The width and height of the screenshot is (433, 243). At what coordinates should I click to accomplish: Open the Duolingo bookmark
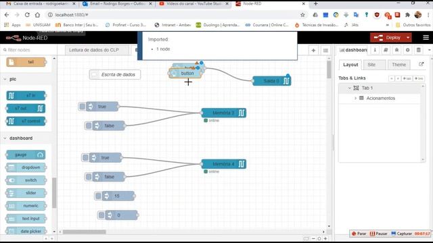click(218, 25)
